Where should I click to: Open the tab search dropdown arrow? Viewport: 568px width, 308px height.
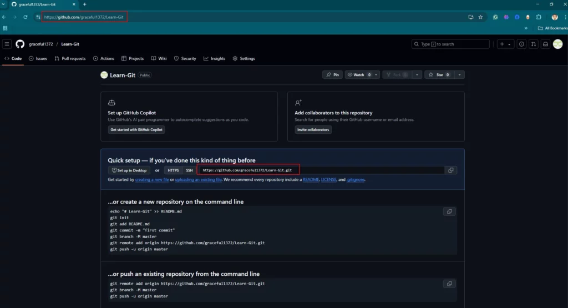pos(4,4)
